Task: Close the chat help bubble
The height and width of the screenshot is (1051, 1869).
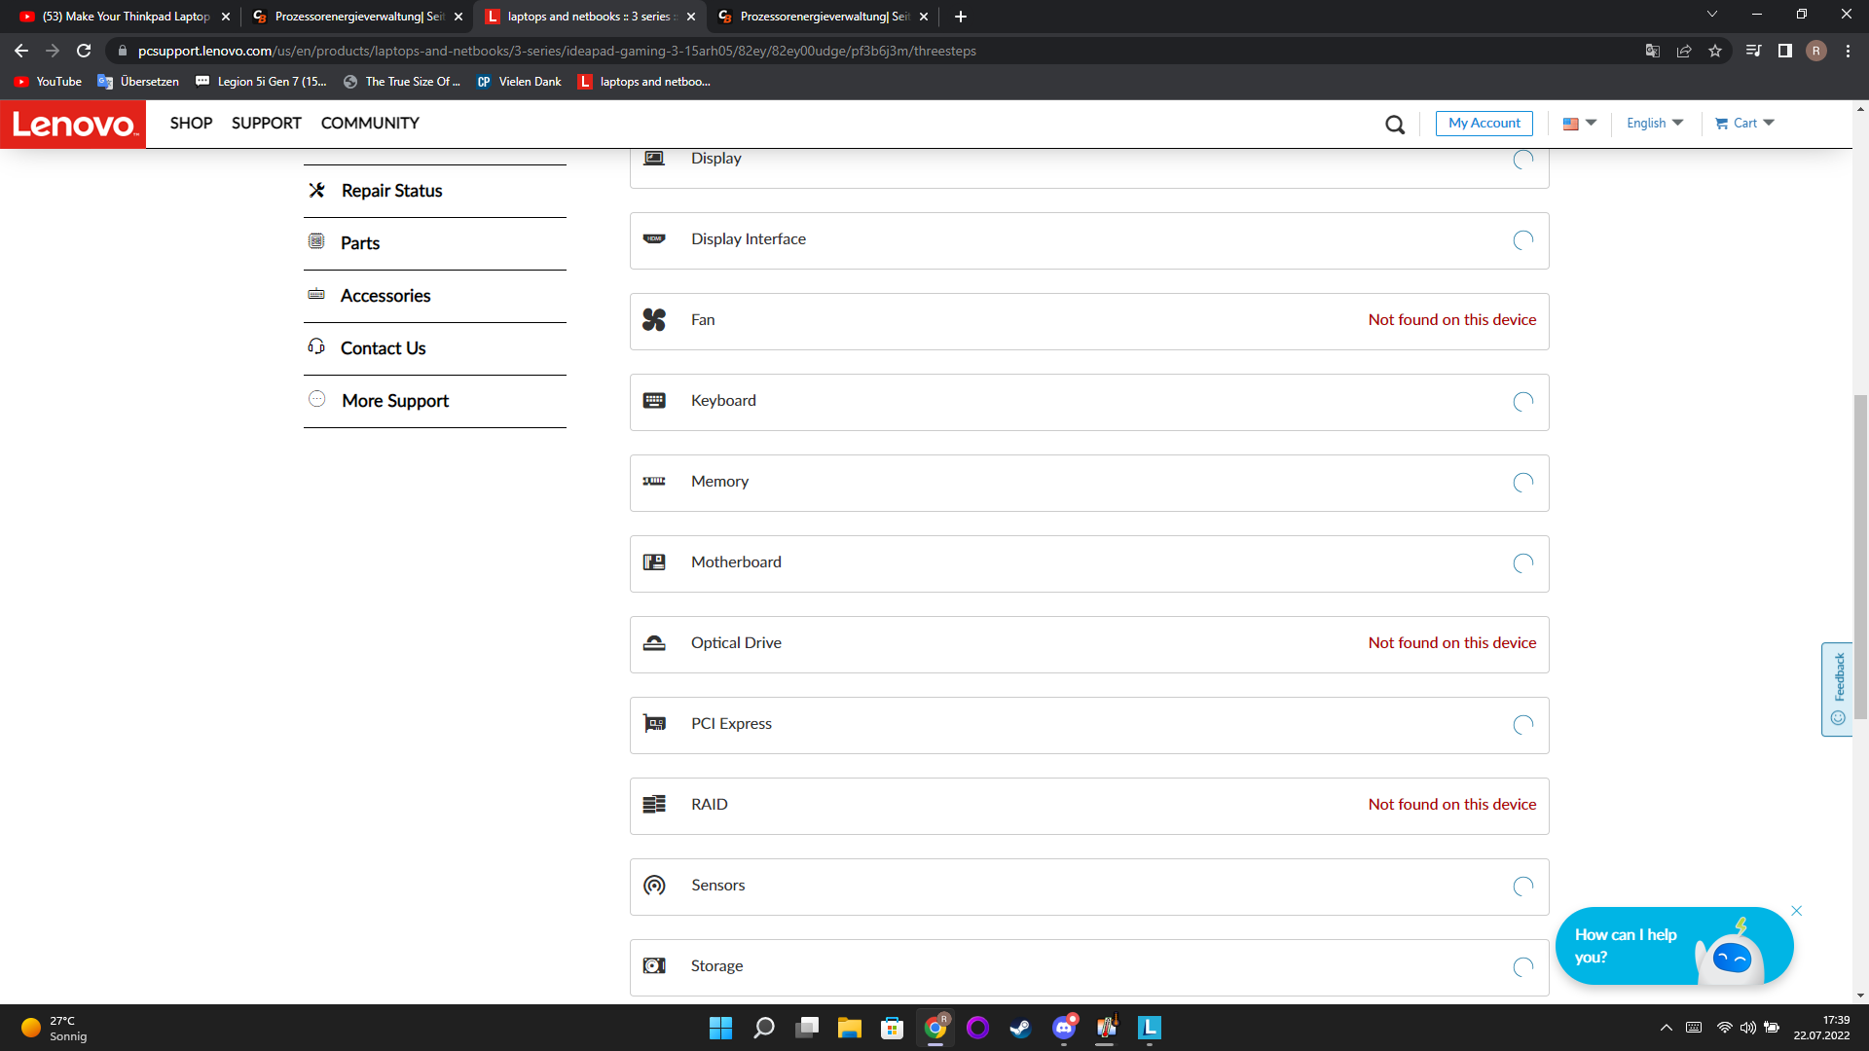Action: [1797, 911]
